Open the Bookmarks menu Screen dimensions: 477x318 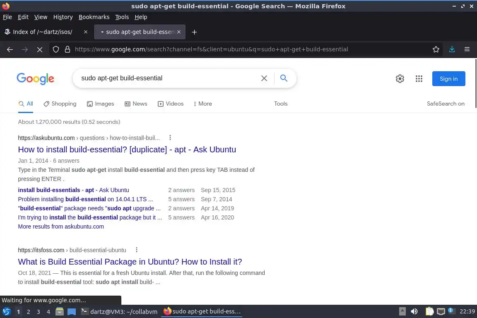(94, 17)
